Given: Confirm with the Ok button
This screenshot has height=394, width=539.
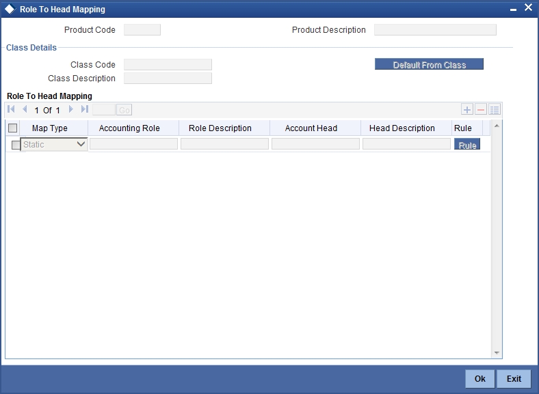Looking at the screenshot, I should [x=480, y=378].
